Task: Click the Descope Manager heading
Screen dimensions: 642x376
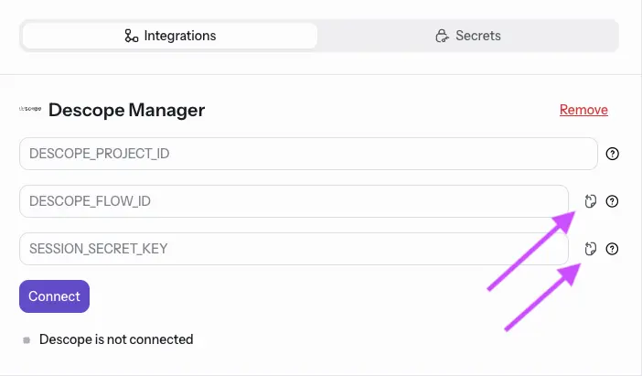Action: pyautogui.click(x=126, y=110)
